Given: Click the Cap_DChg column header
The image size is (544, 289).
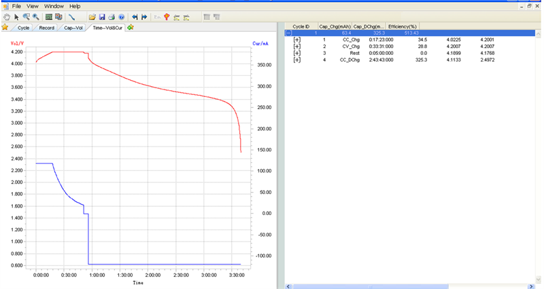Looking at the screenshot, I should click(369, 26).
